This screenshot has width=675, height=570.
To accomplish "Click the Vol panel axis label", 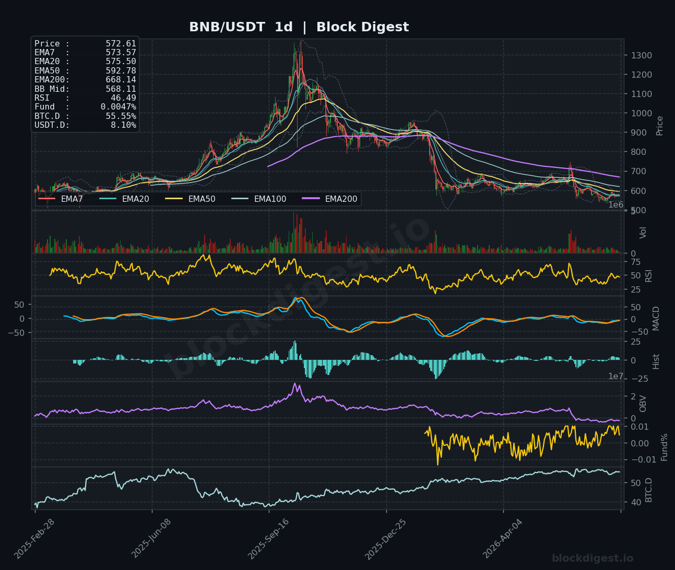I will pos(643,233).
